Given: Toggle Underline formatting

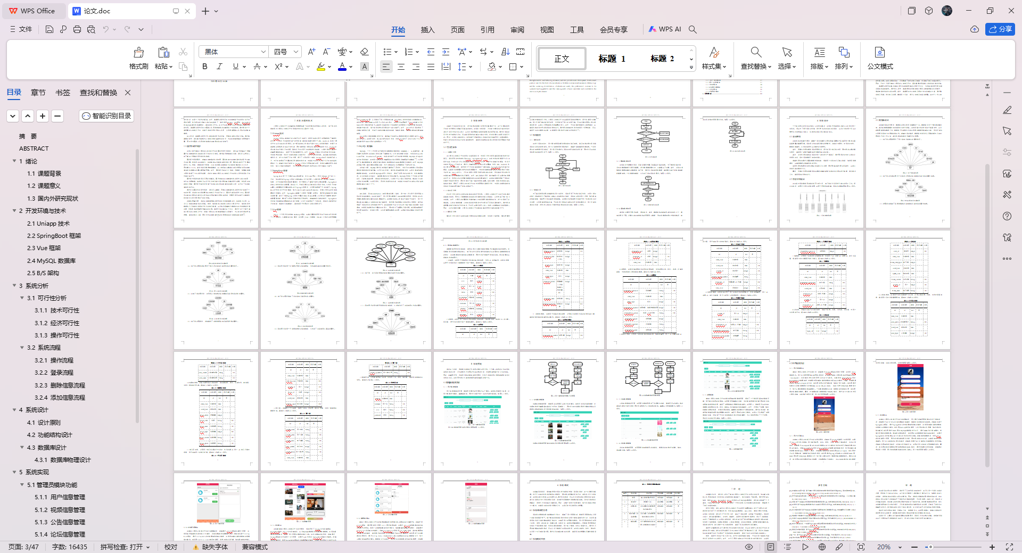Looking at the screenshot, I should coord(235,67).
